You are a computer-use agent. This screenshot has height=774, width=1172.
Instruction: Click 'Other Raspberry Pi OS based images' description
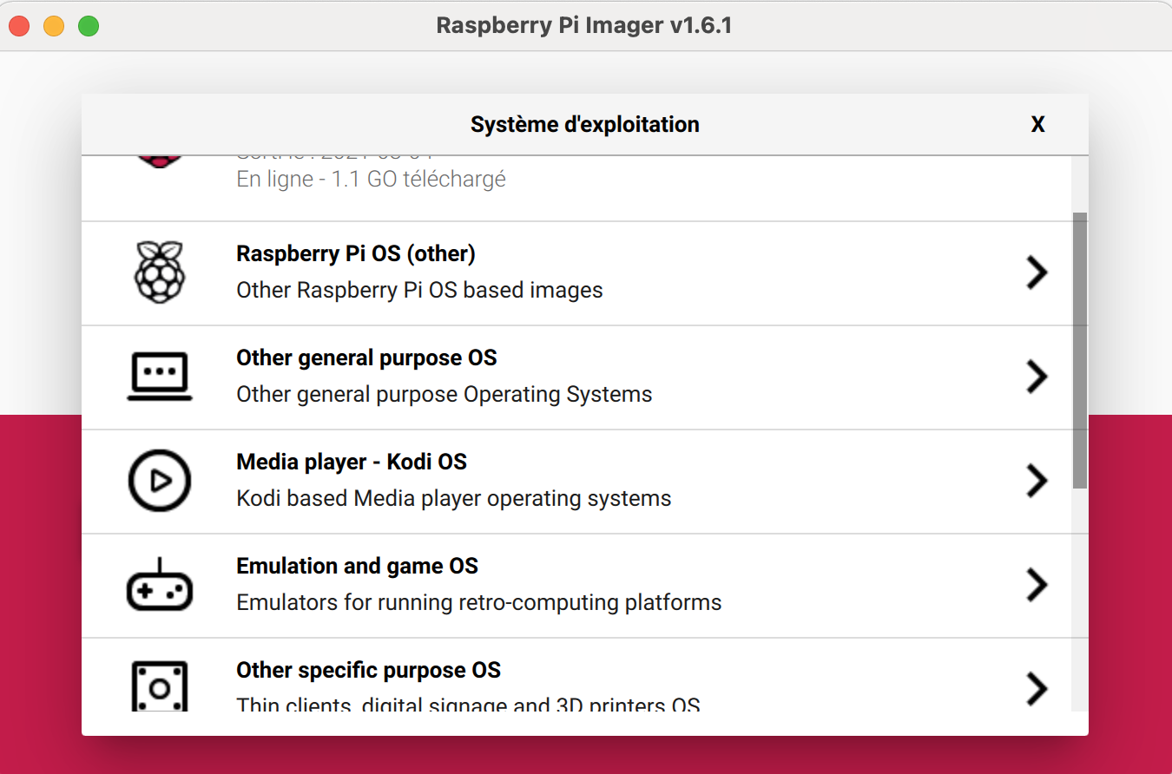pyautogui.click(x=419, y=290)
